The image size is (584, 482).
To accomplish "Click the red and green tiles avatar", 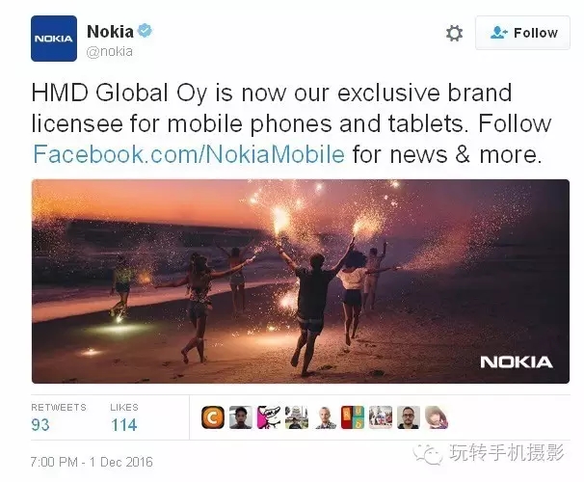I will 353,417.
